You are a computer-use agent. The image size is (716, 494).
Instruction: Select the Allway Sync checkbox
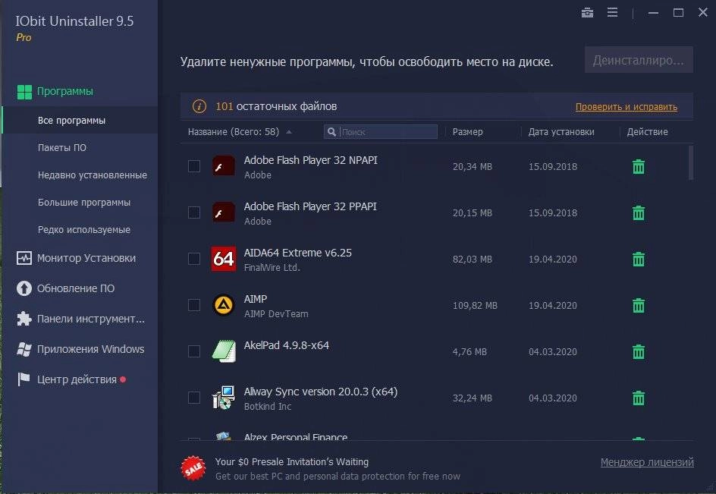(x=194, y=398)
